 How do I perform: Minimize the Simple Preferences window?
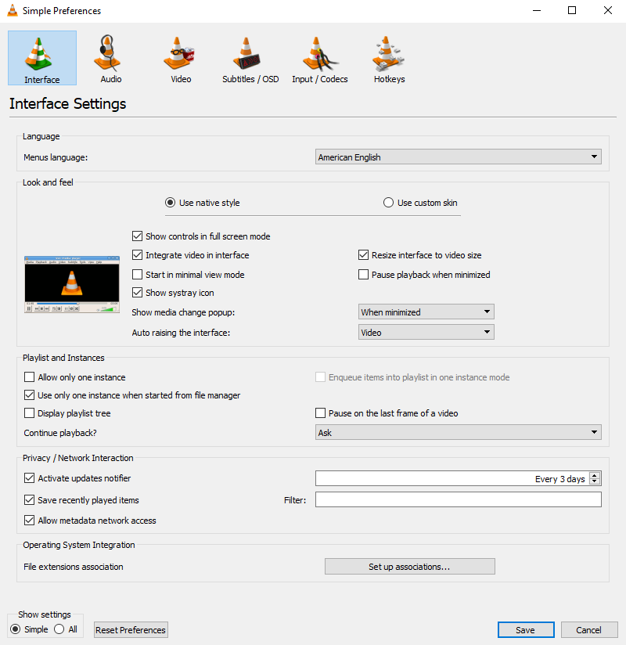pos(537,10)
